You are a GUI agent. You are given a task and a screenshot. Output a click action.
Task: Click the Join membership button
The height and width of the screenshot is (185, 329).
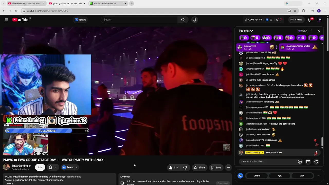[40, 168]
